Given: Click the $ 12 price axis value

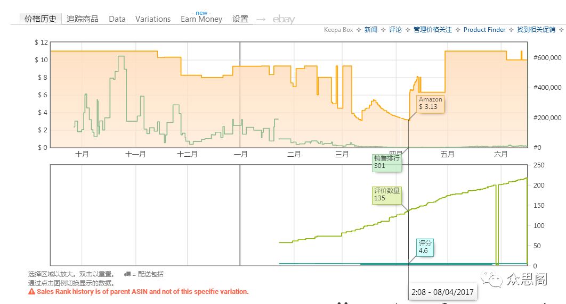Looking at the screenshot, I should pos(41,43).
